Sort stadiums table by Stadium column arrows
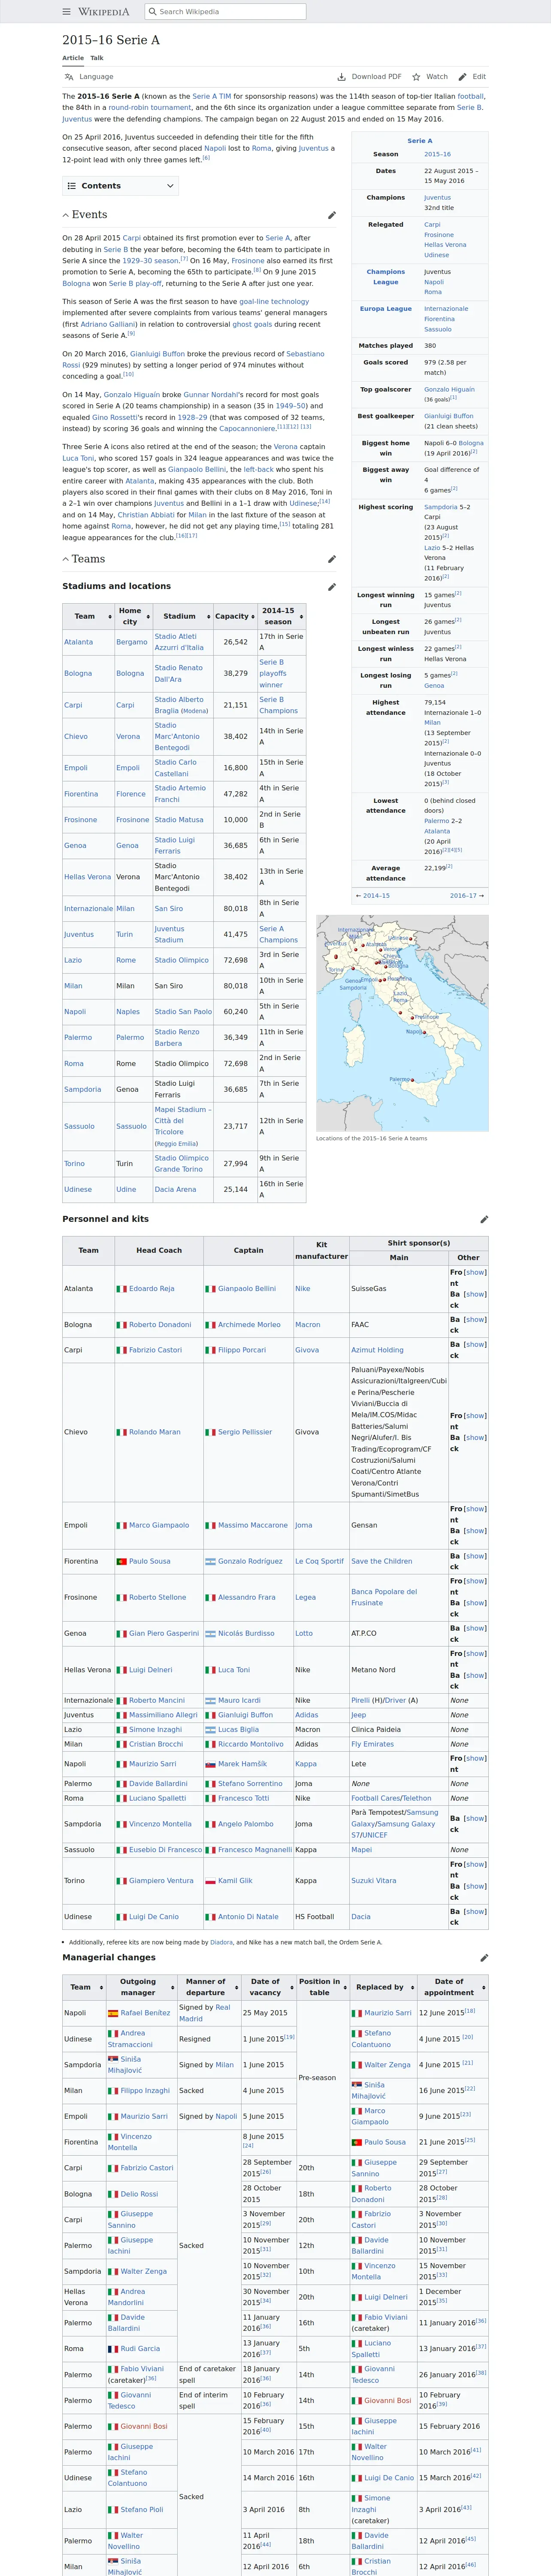The image size is (551, 2576). click(x=208, y=616)
